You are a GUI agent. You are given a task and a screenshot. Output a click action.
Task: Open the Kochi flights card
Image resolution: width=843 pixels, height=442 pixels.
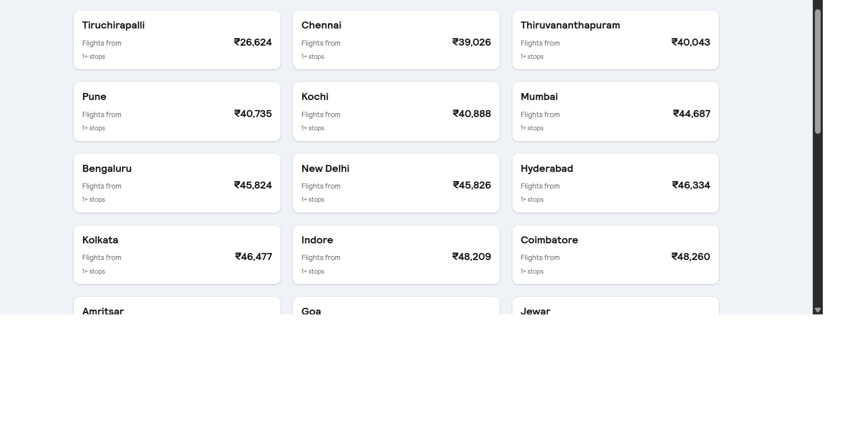pyautogui.click(x=396, y=111)
